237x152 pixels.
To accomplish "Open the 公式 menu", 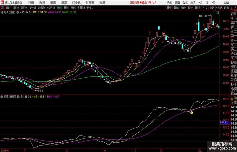I will [x=185, y=2].
